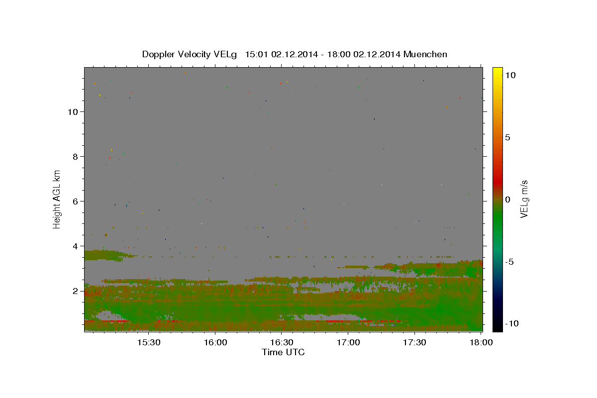This screenshot has width=597, height=398.
Task: Click the colorbar label 'VELg m/s'
Action: click(x=524, y=199)
